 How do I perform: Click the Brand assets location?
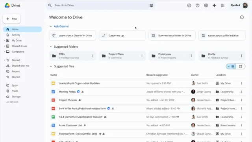pyautogui.click(x=228, y=125)
